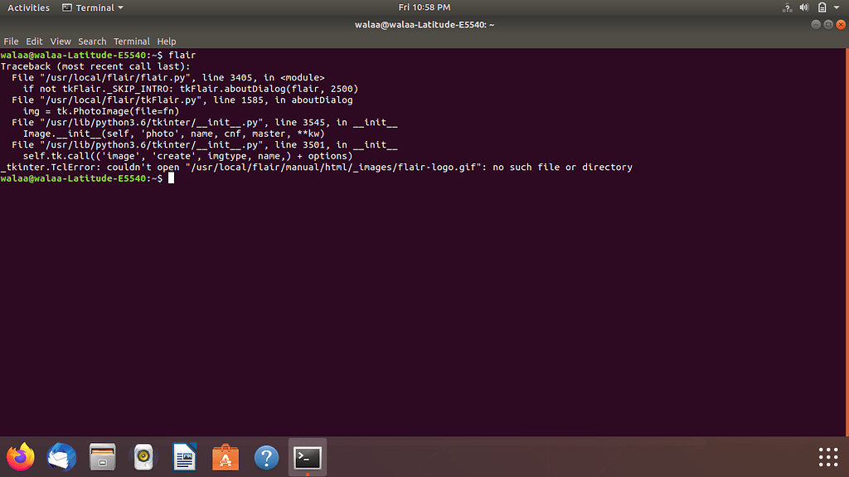Click the network status icon

(787, 7)
